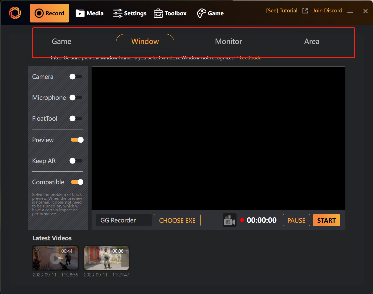Screen dimensions: 373x294
Task: Turn on the Microphone switch
Action: click(76, 98)
